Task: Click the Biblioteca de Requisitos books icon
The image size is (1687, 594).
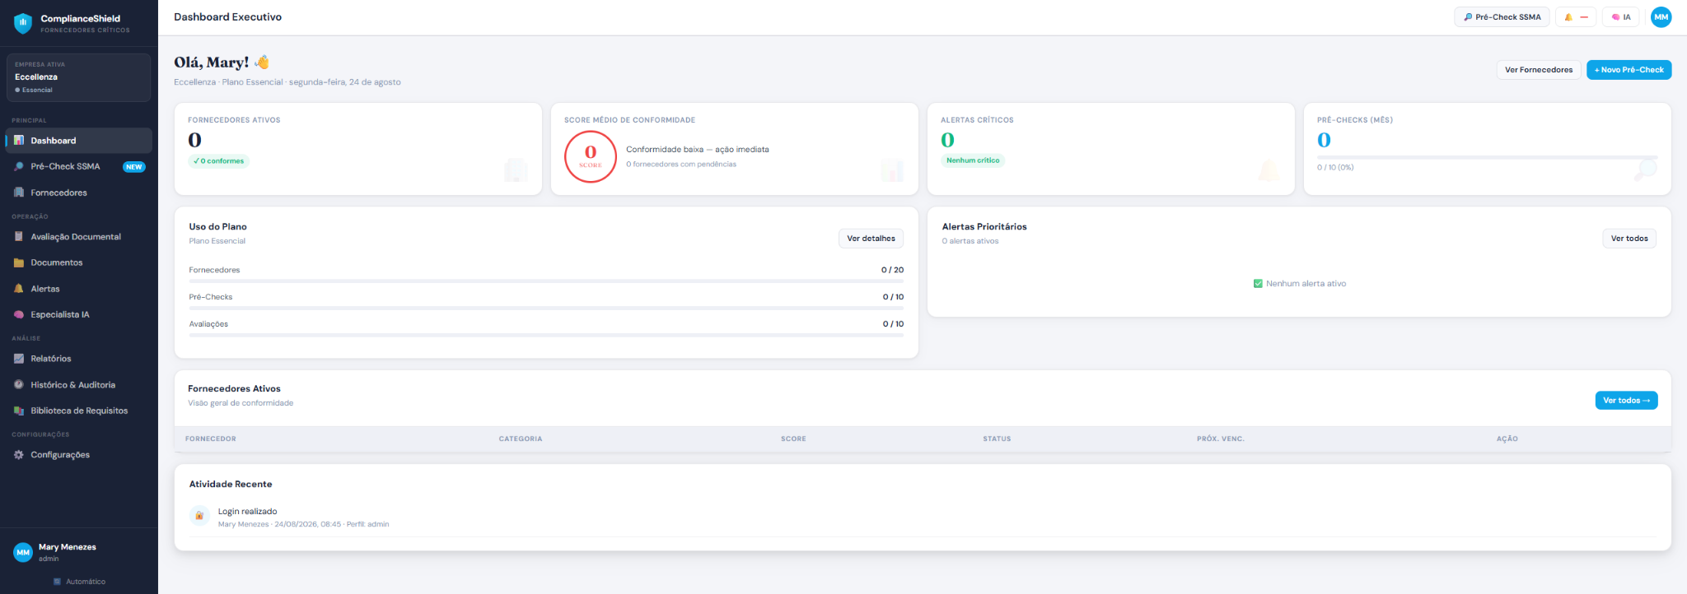Action: tap(19, 411)
